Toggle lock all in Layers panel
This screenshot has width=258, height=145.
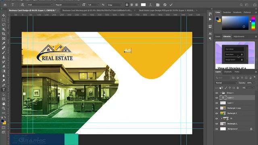238,88
